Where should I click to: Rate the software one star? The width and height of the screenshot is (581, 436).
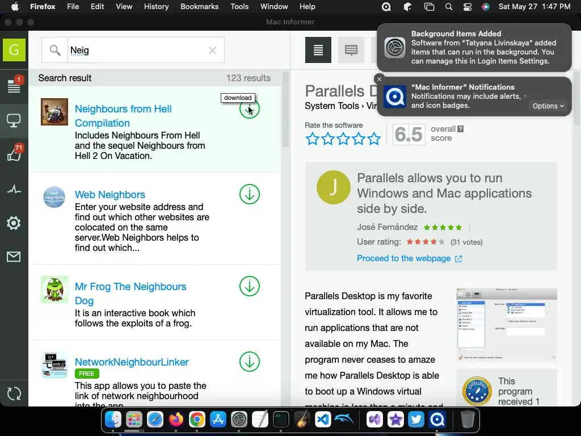pyautogui.click(x=313, y=139)
